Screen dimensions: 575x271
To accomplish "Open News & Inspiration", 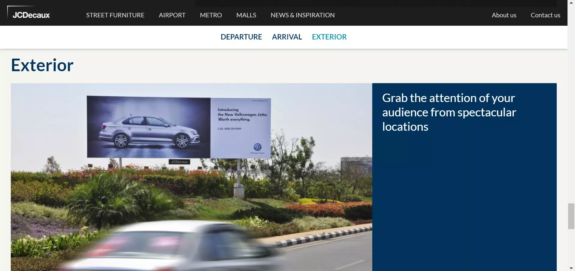I will pos(302,15).
